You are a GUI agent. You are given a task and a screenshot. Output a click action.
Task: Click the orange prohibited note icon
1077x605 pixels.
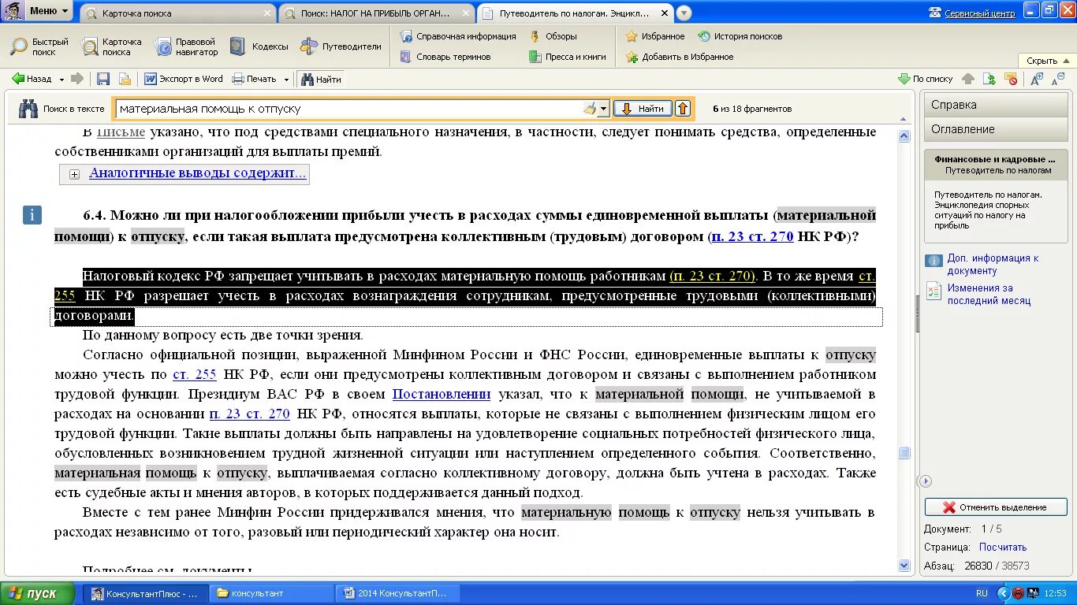(x=1012, y=79)
